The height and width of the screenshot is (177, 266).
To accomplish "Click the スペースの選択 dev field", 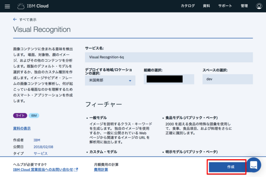I will (227, 79).
